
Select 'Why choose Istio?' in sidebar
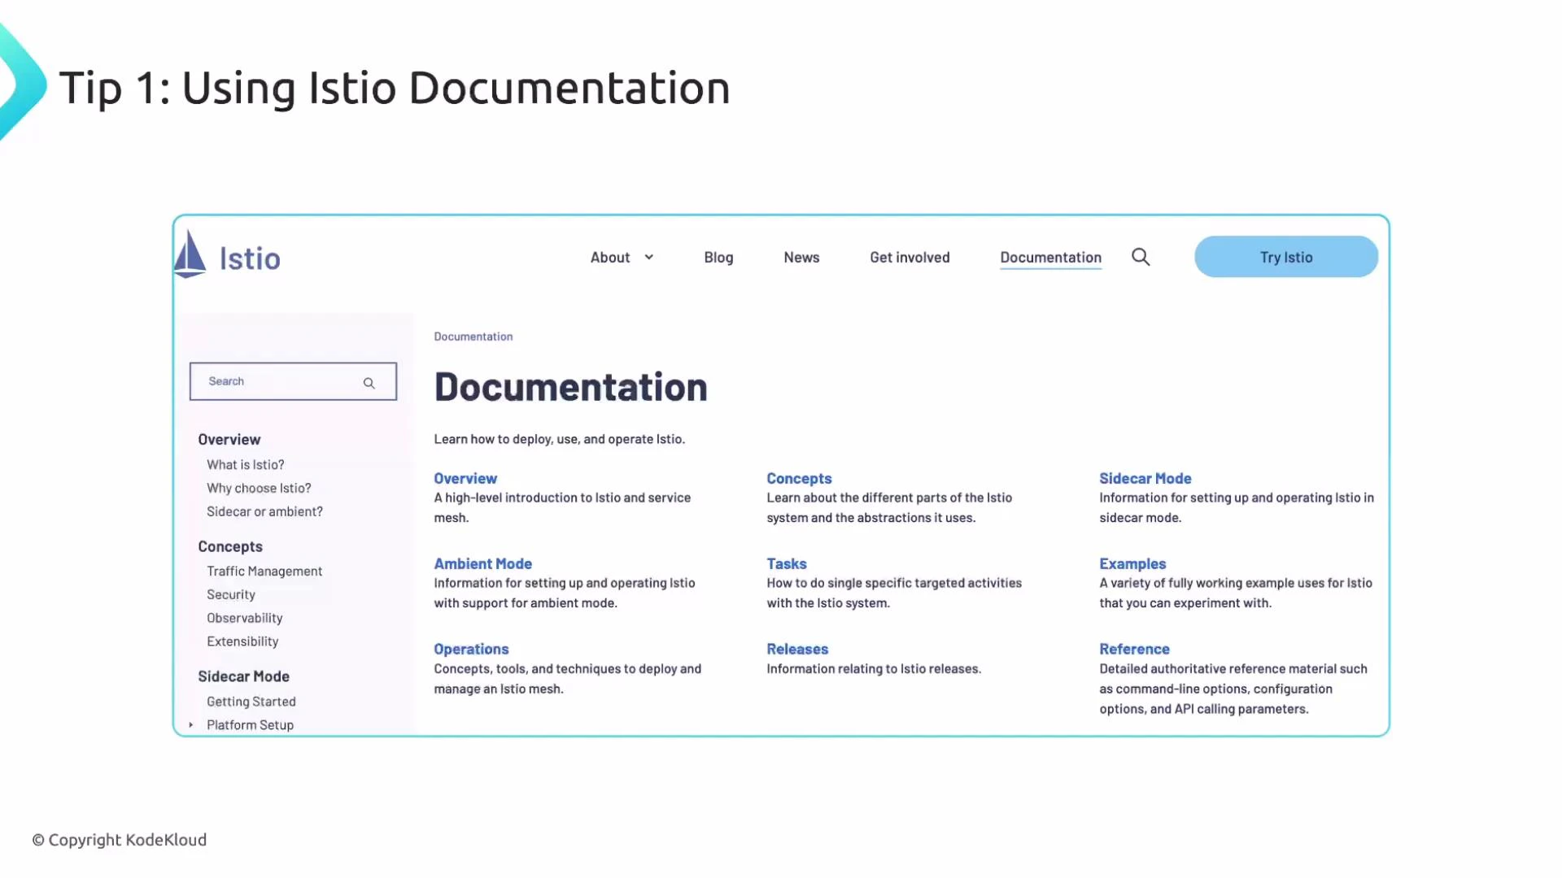[259, 488]
